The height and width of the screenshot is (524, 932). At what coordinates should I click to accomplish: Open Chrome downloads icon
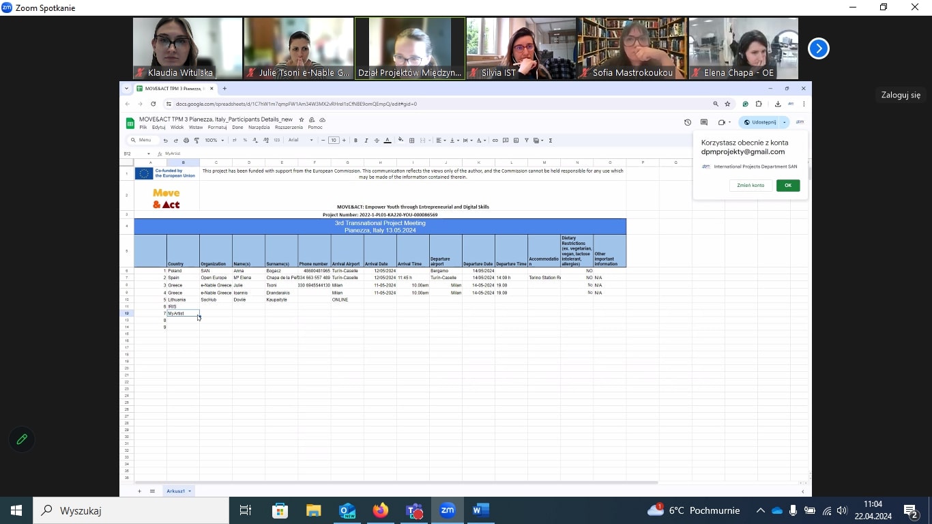click(x=778, y=104)
